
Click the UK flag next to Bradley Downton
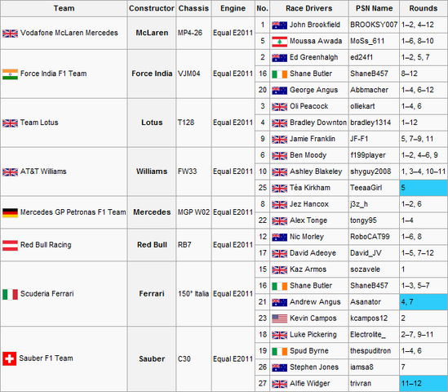[x=279, y=123]
